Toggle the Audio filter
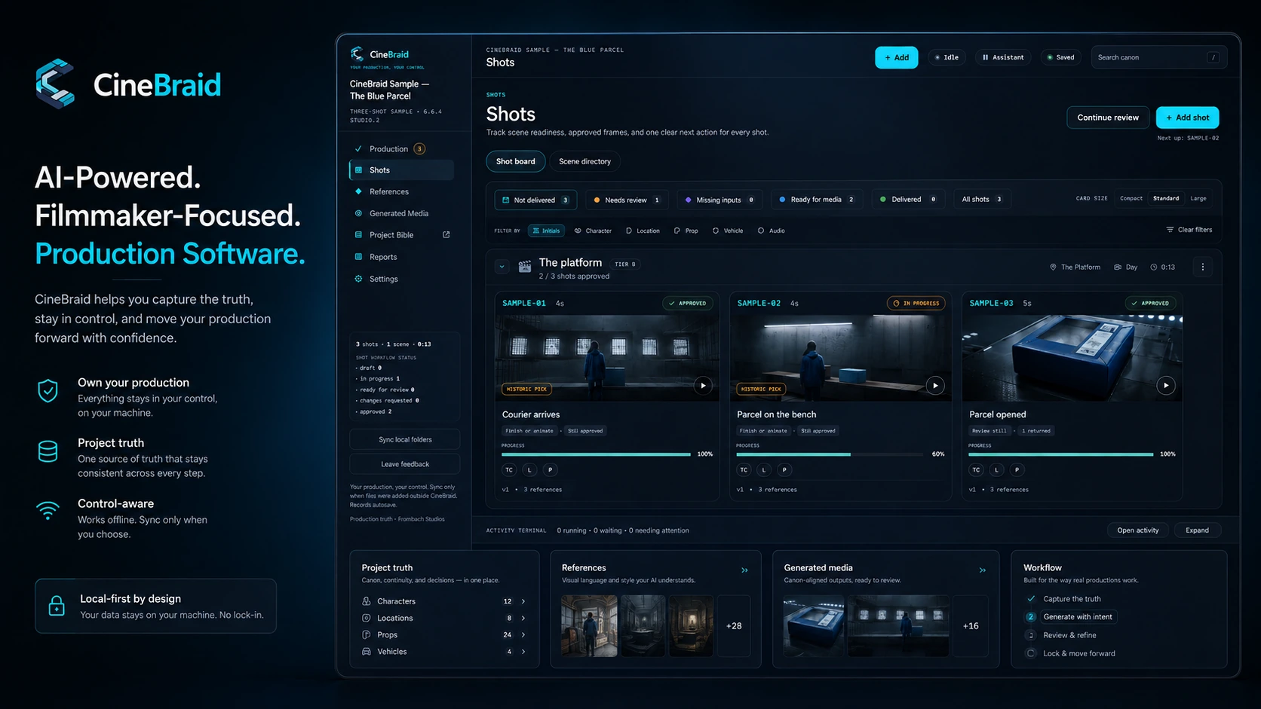1261x709 pixels. [772, 231]
